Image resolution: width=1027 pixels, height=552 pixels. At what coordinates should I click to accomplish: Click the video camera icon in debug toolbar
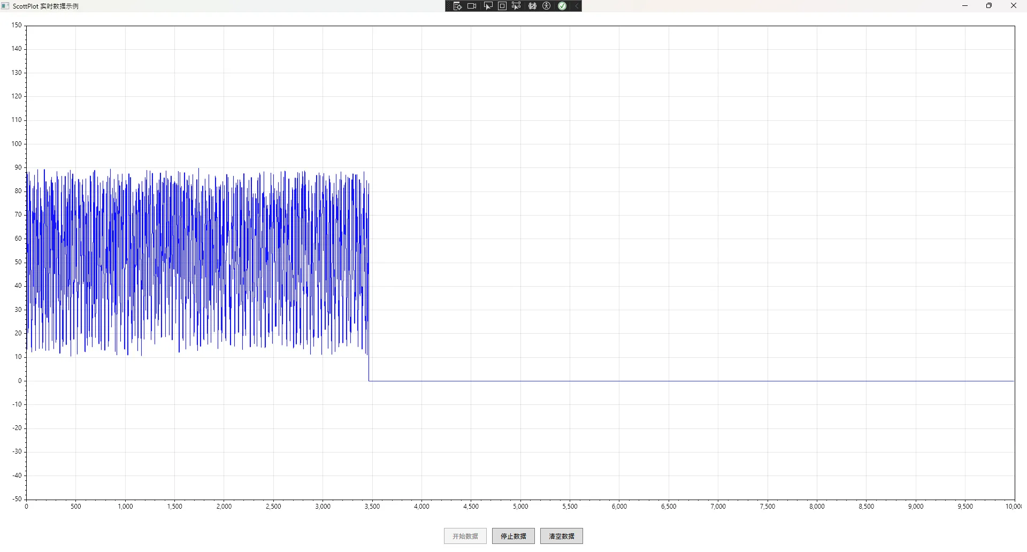[x=472, y=6]
